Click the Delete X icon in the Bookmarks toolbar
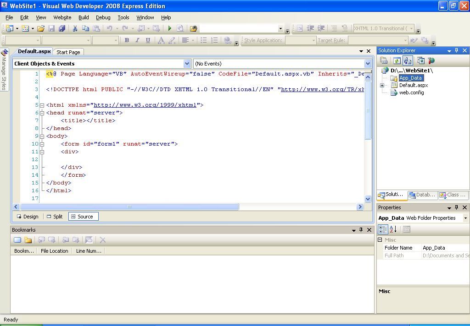Screen dimensions: 470x326 point(102,240)
